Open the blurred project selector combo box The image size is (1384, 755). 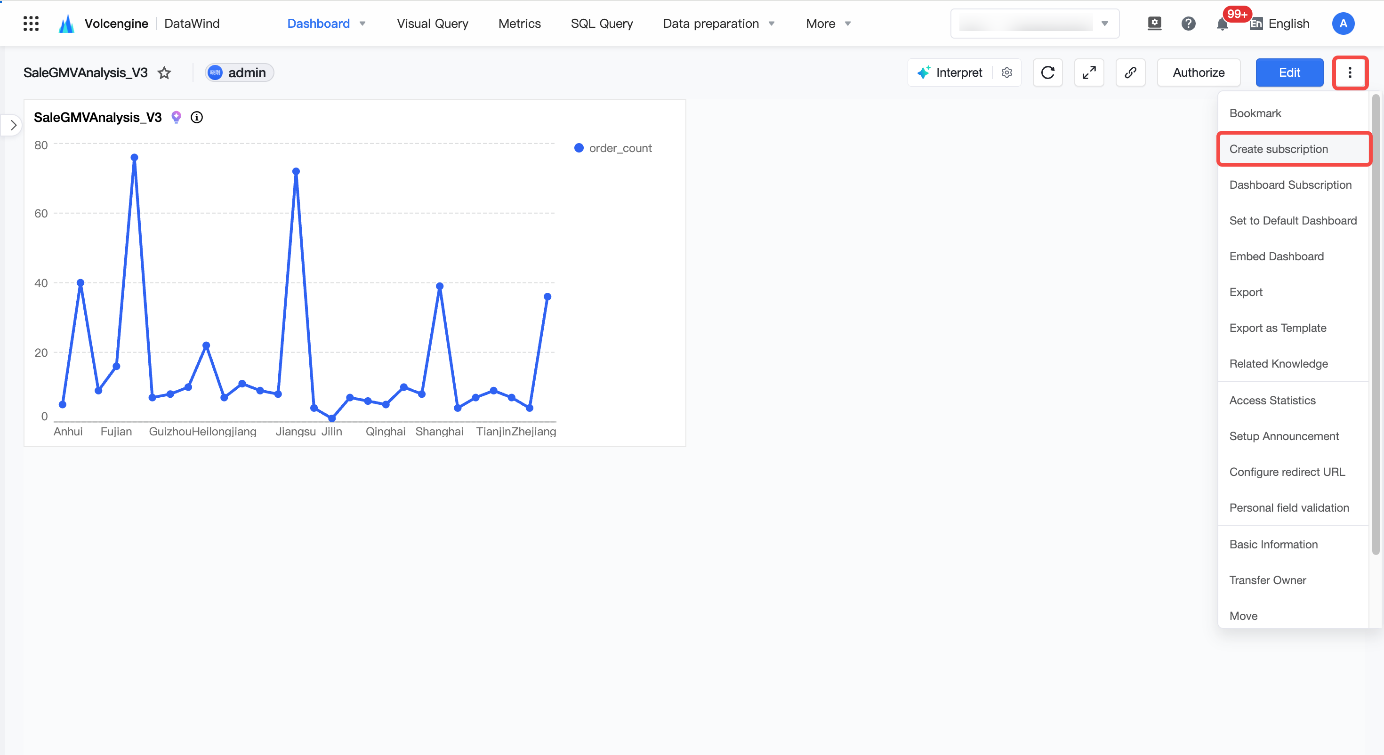pos(1035,24)
